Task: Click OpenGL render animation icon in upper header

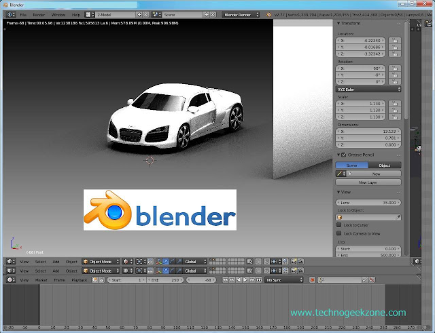Action: pos(300,261)
